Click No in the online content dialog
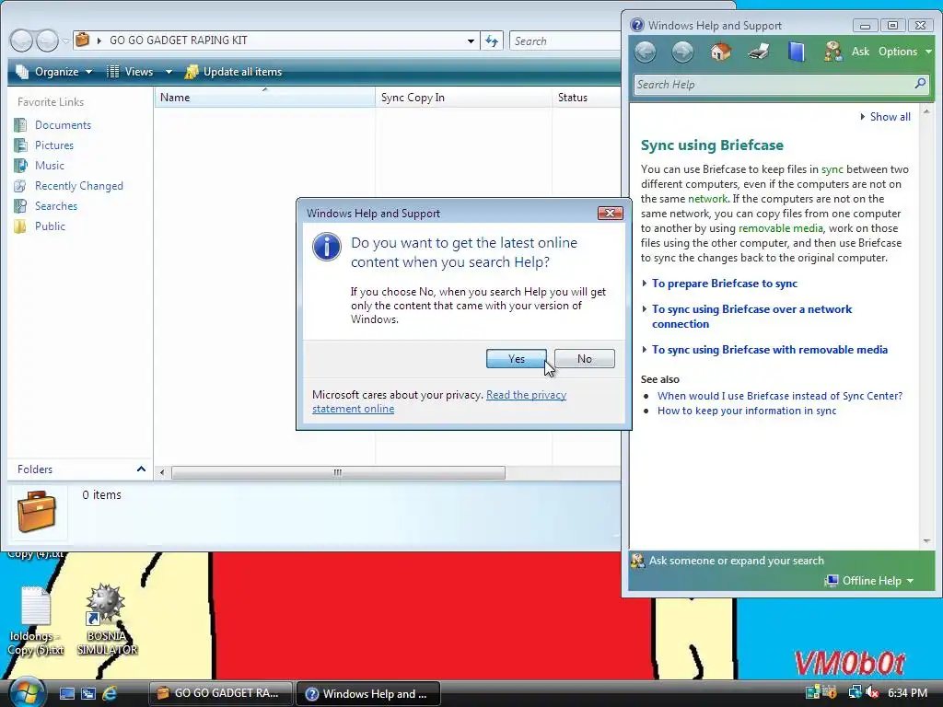 point(584,358)
